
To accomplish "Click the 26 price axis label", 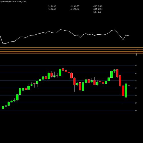I will pos(136,96).
